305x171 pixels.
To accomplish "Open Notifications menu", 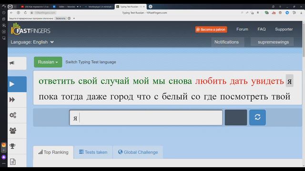I will point(227,42).
